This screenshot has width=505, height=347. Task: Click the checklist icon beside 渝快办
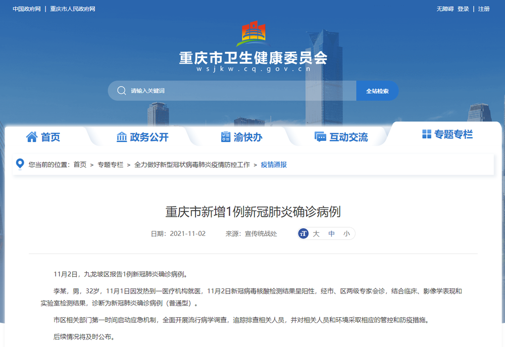226,137
